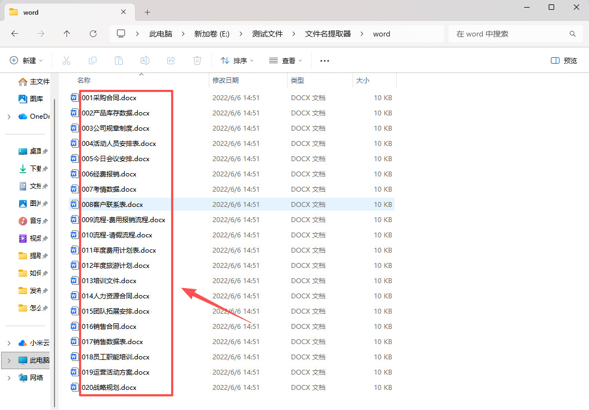Refresh the current folder
This screenshot has height=410, width=589.
93,34
